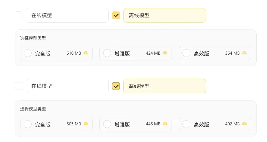The image size is (267, 142).
Task: Click cloud download icon beside 424 MB
Action: click(x=165, y=53)
